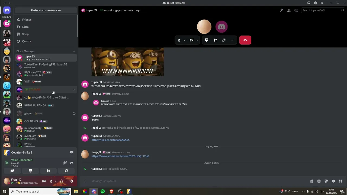Open the Nitro page
347x195 pixels.
pos(46,27)
